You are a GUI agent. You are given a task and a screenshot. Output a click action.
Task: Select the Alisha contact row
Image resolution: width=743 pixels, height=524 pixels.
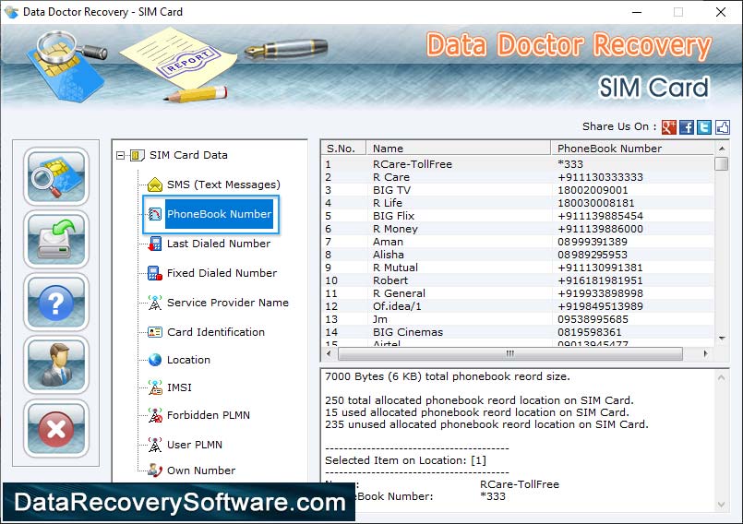click(x=518, y=255)
